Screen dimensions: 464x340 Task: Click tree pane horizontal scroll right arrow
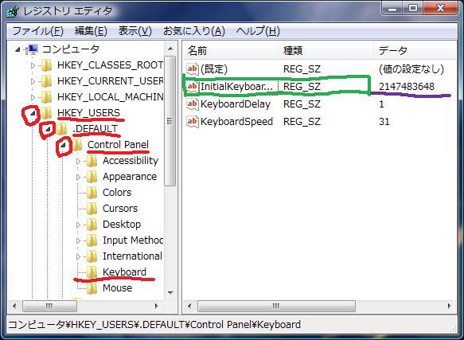(157, 307)
